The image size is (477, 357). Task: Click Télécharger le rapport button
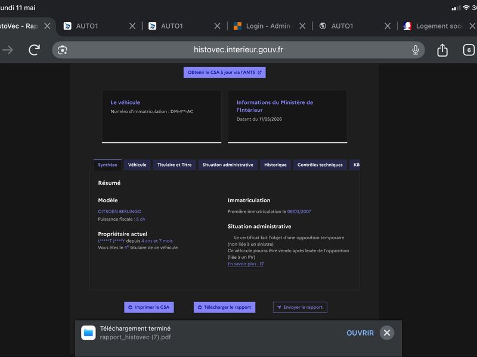point(225,307)
